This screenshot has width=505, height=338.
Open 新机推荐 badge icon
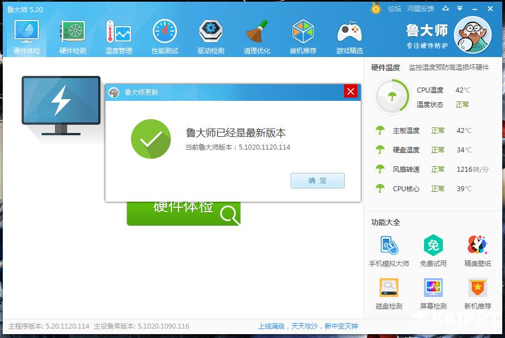[x=478, y=288]
